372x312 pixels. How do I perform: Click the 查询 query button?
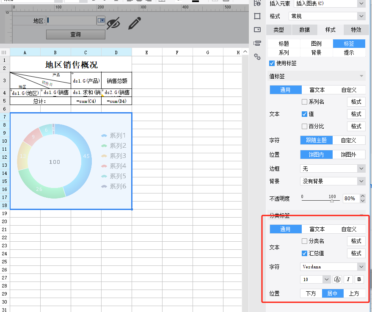[x=75, y=35]
